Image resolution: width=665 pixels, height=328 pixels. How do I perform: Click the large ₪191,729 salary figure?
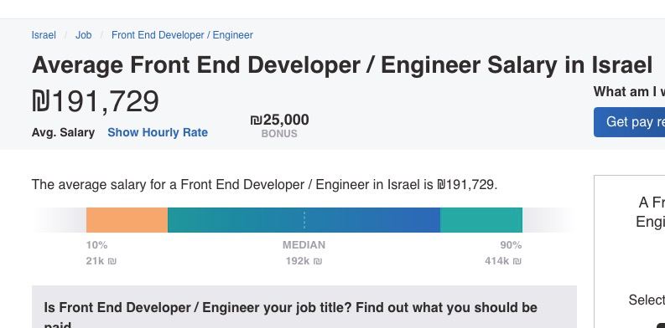click(x=96, y=101)
